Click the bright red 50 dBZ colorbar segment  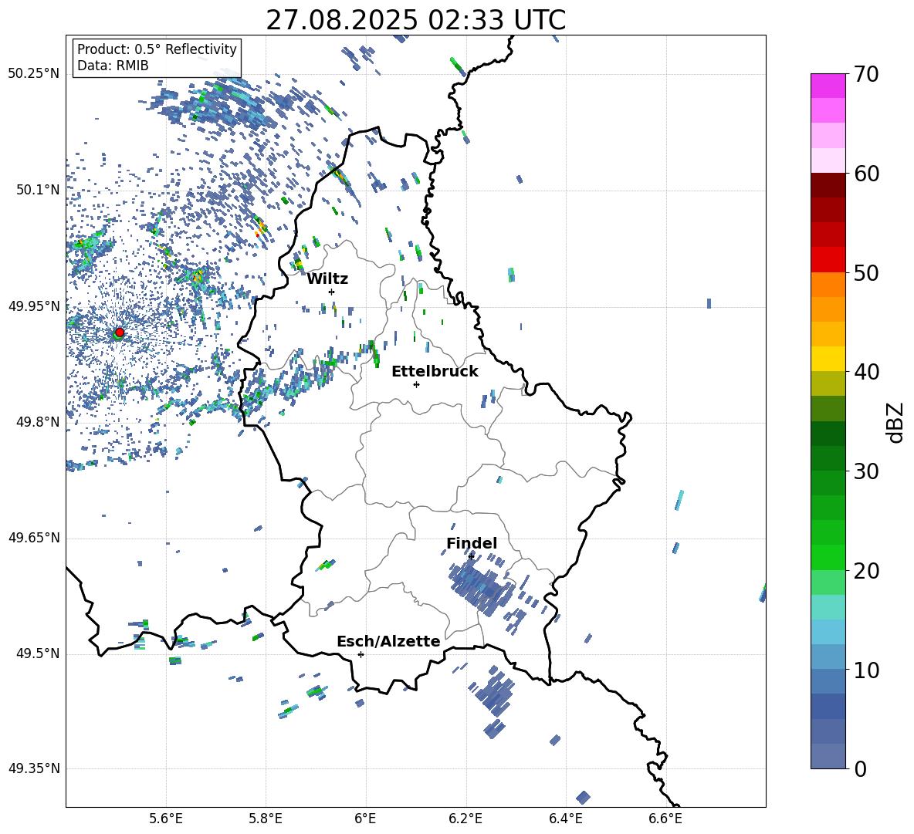pos(828,260)
